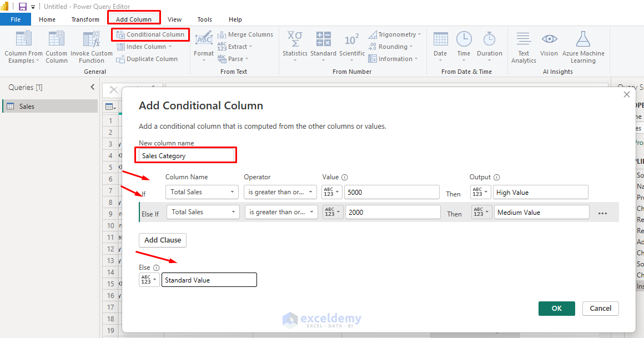Click Text Analytics AI insight
This screenshot has width=644, height=338.
(x=524, y=48)
